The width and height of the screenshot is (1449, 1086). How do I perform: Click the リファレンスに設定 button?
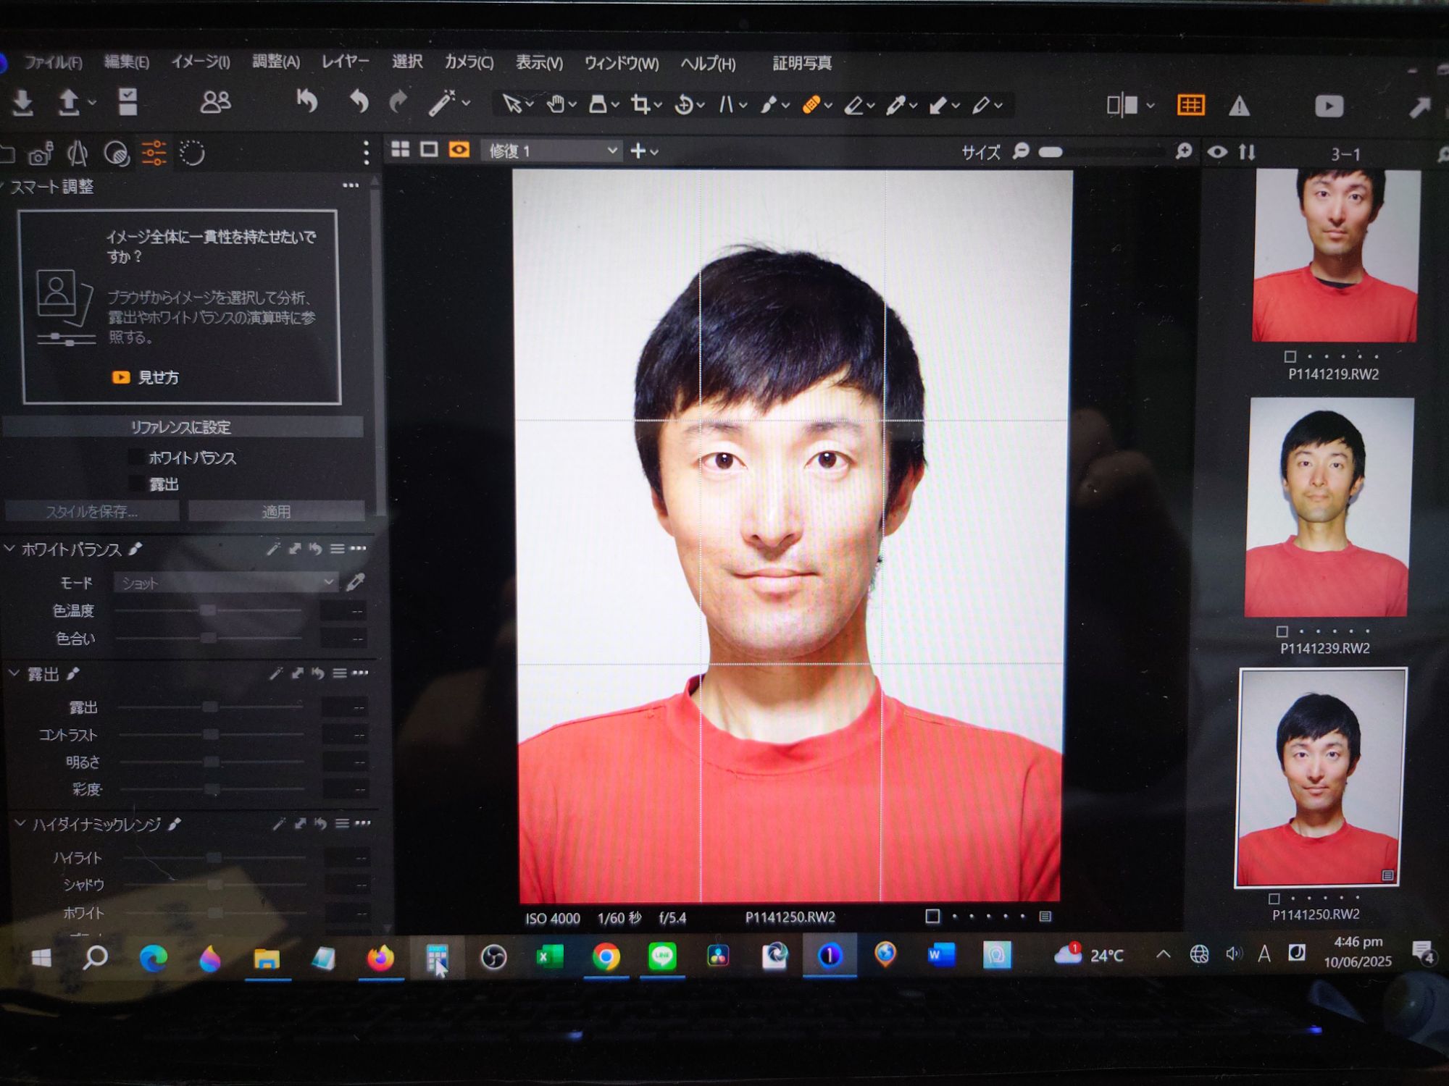(x=182, y=427)
